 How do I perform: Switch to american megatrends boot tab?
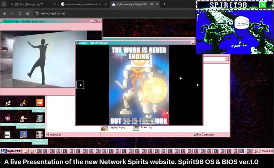click(84, 4)
